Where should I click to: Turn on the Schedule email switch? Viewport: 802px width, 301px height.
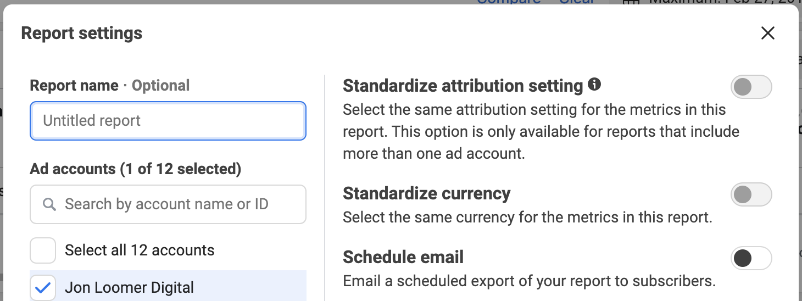point(751,258)
